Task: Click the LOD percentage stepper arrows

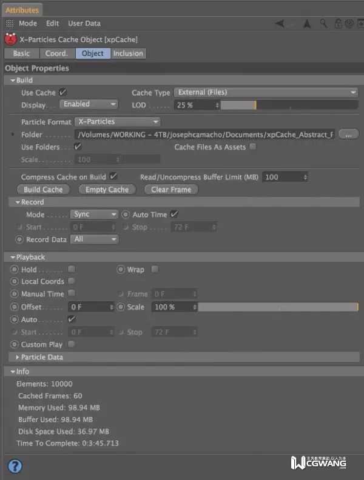Action: 217,105
